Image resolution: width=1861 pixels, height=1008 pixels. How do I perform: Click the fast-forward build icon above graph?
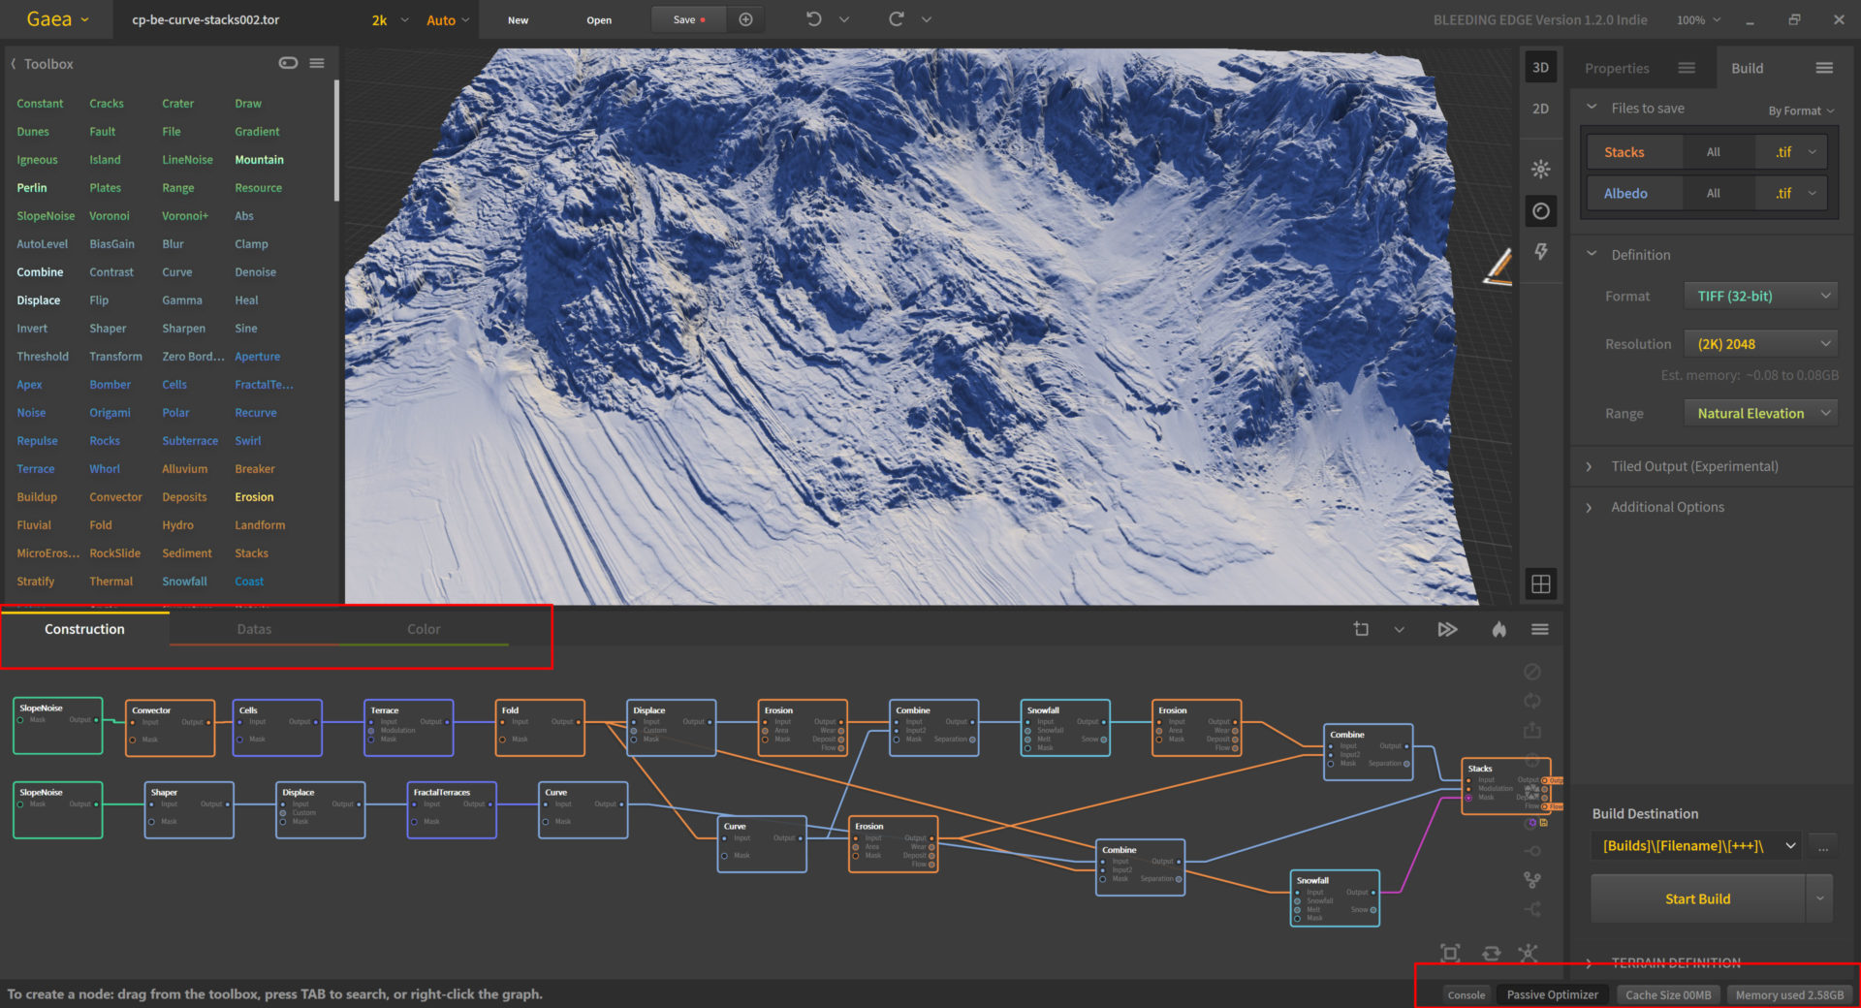point(1447,630)
